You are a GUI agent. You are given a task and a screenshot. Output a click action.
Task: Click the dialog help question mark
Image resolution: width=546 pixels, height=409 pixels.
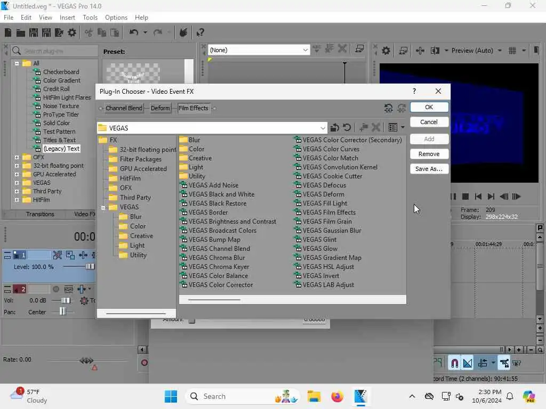414,91
